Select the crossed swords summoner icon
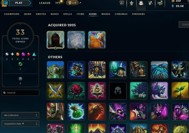 (56, 91)
